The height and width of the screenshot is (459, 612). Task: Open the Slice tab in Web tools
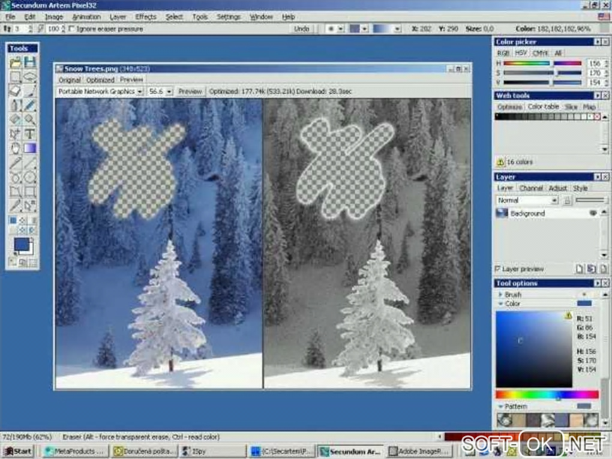pos(571,107)
